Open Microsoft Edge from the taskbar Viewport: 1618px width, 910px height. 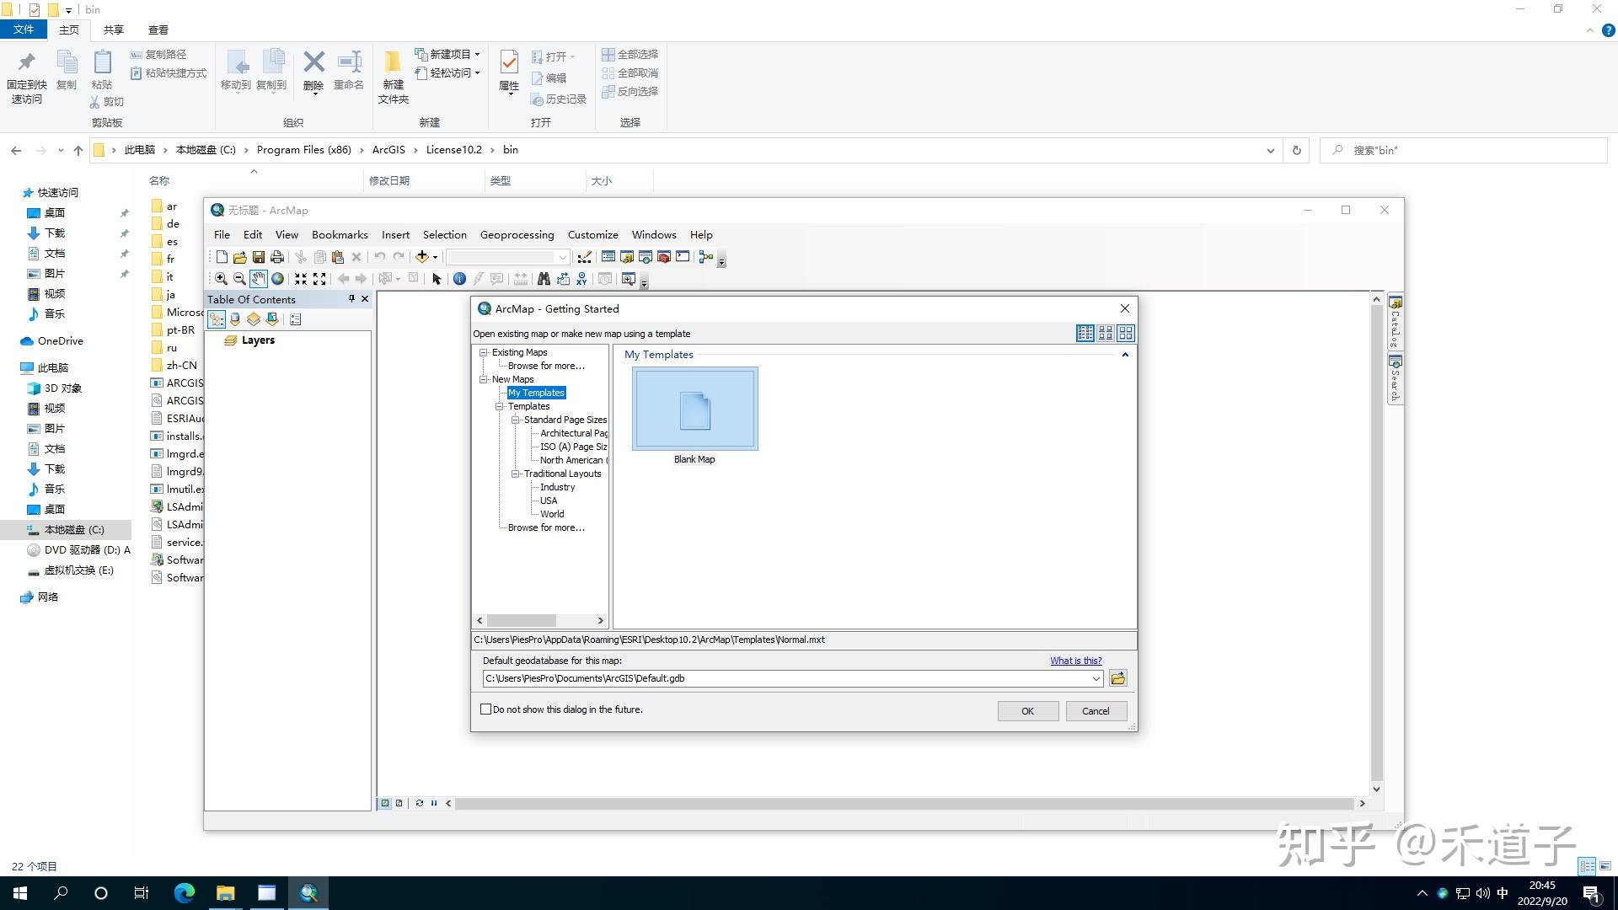[185, 893]
